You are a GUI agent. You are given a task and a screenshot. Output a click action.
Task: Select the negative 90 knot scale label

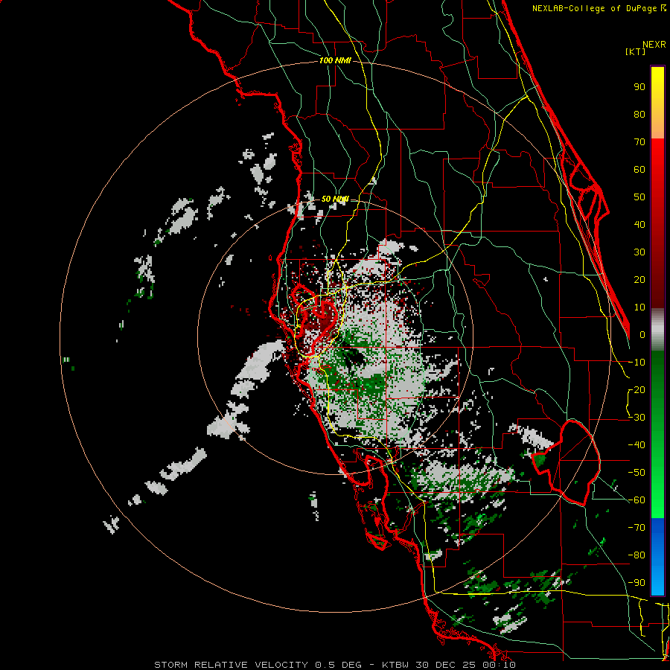coord(636,583)
